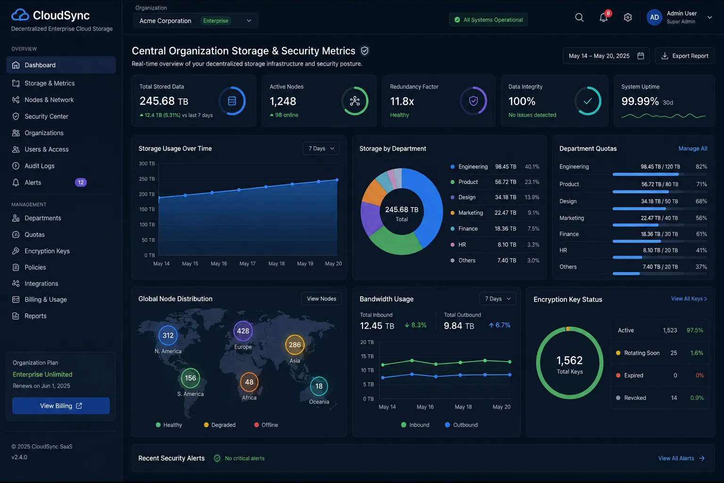The image size is (724, 483).
Task: Click the Storage & Metrics sidebar icon
Action: tap(16, 83)
